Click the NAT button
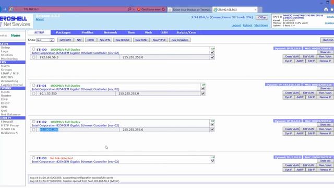 tap(79, 40)
